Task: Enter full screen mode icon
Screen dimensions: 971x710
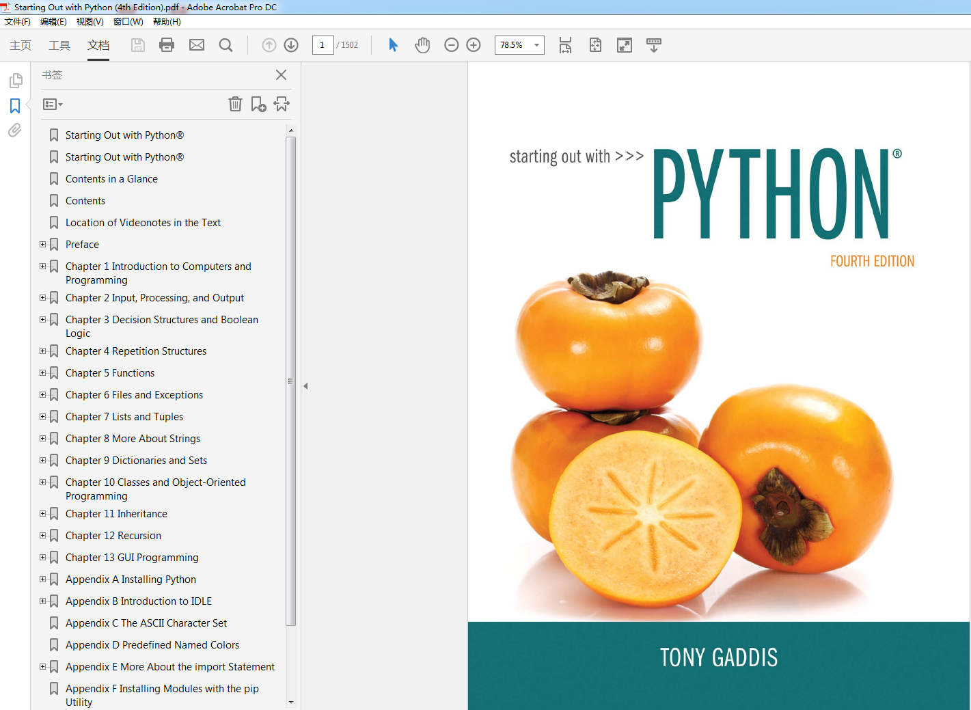Action: point(625,45)
